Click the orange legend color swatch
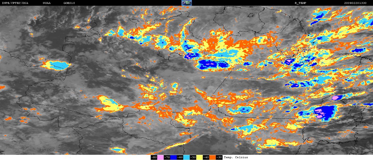This screenshot has width=373, height=160. (x=213, y=157)
